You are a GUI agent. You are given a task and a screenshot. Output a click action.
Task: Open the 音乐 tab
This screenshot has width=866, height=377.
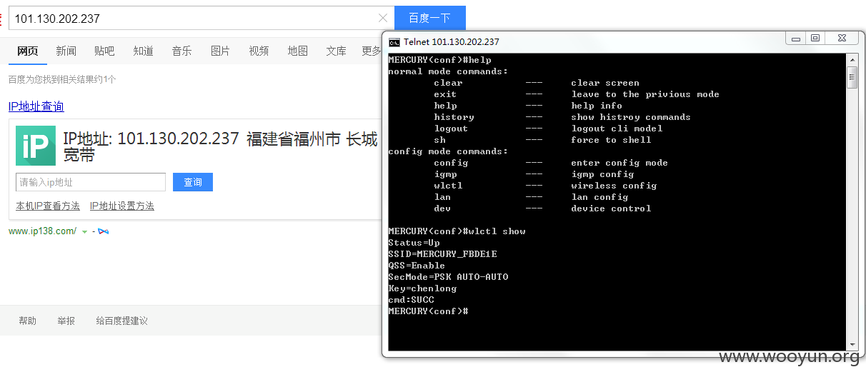tap(181, 51)
